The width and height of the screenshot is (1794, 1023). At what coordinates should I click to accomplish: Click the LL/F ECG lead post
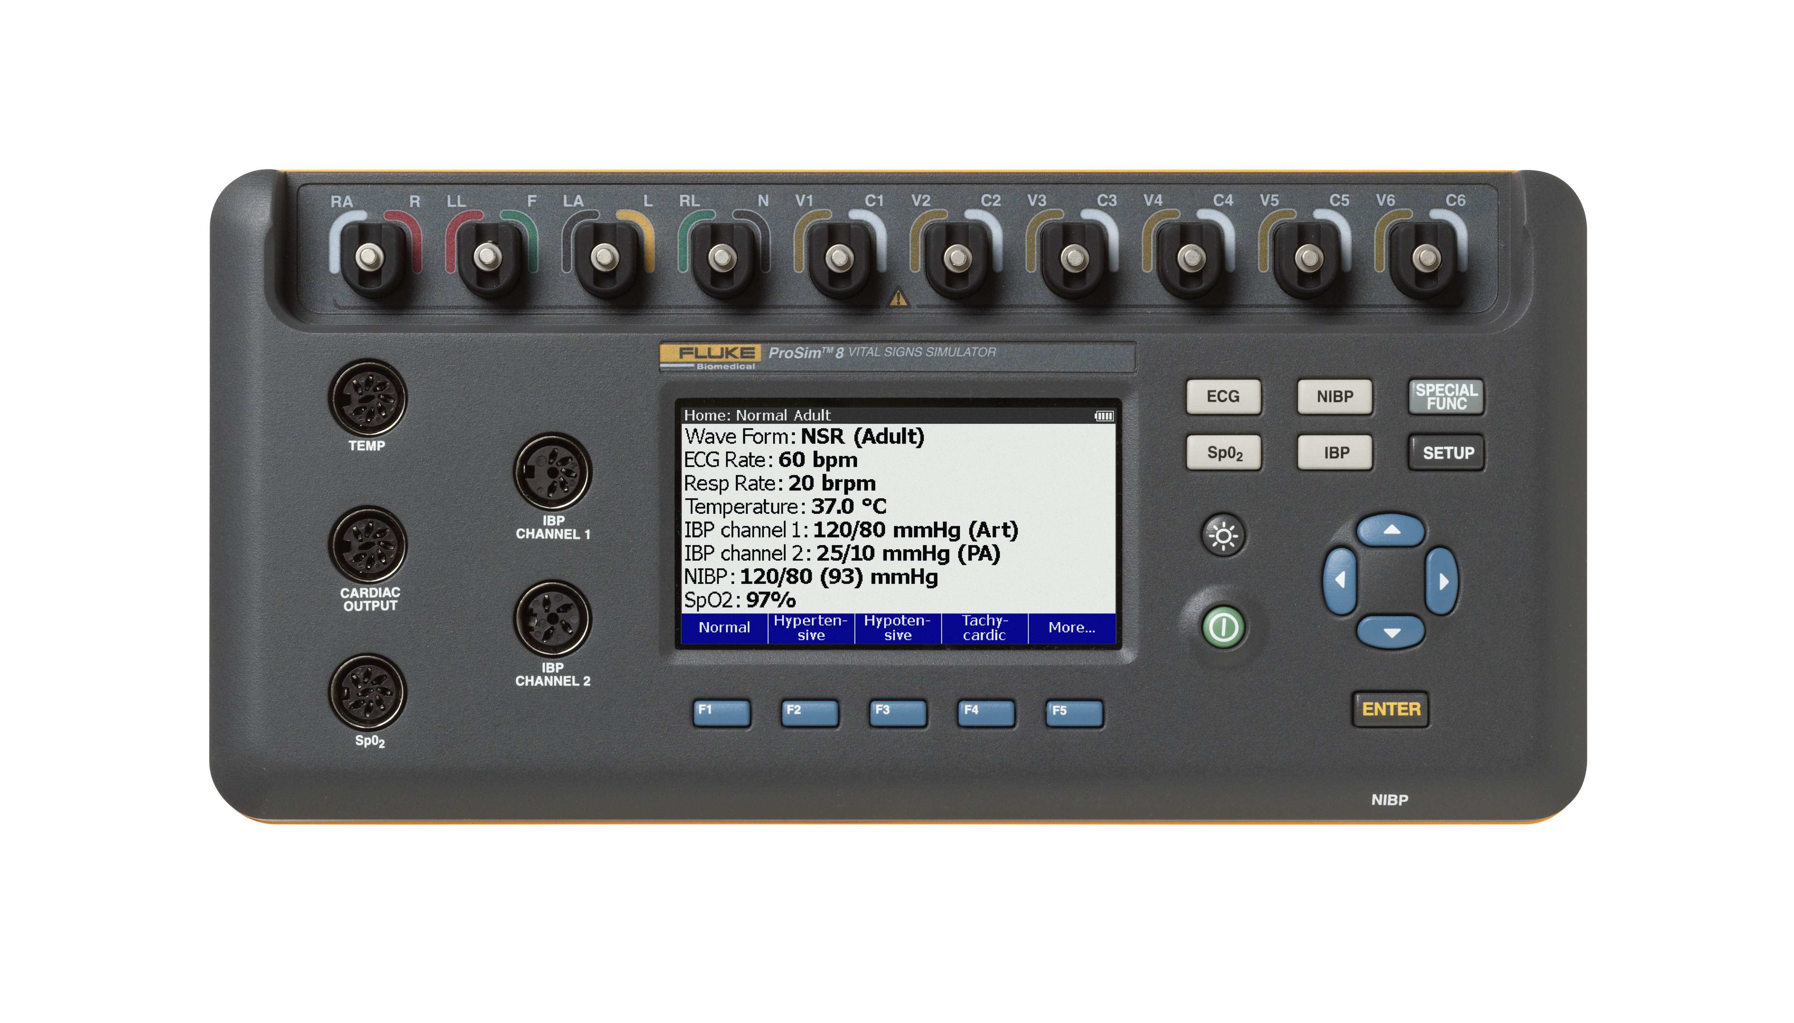click(487, 258)
